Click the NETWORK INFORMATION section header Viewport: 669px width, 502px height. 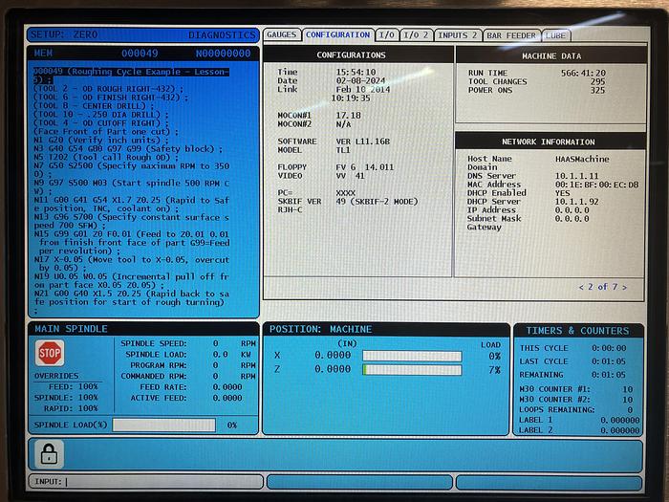[548, 141]
